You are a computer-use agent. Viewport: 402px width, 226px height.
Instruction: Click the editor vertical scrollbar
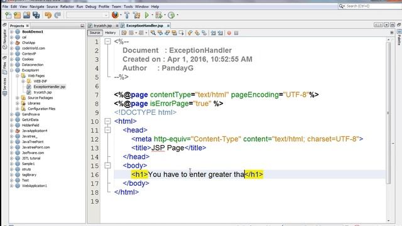(388, 113)
